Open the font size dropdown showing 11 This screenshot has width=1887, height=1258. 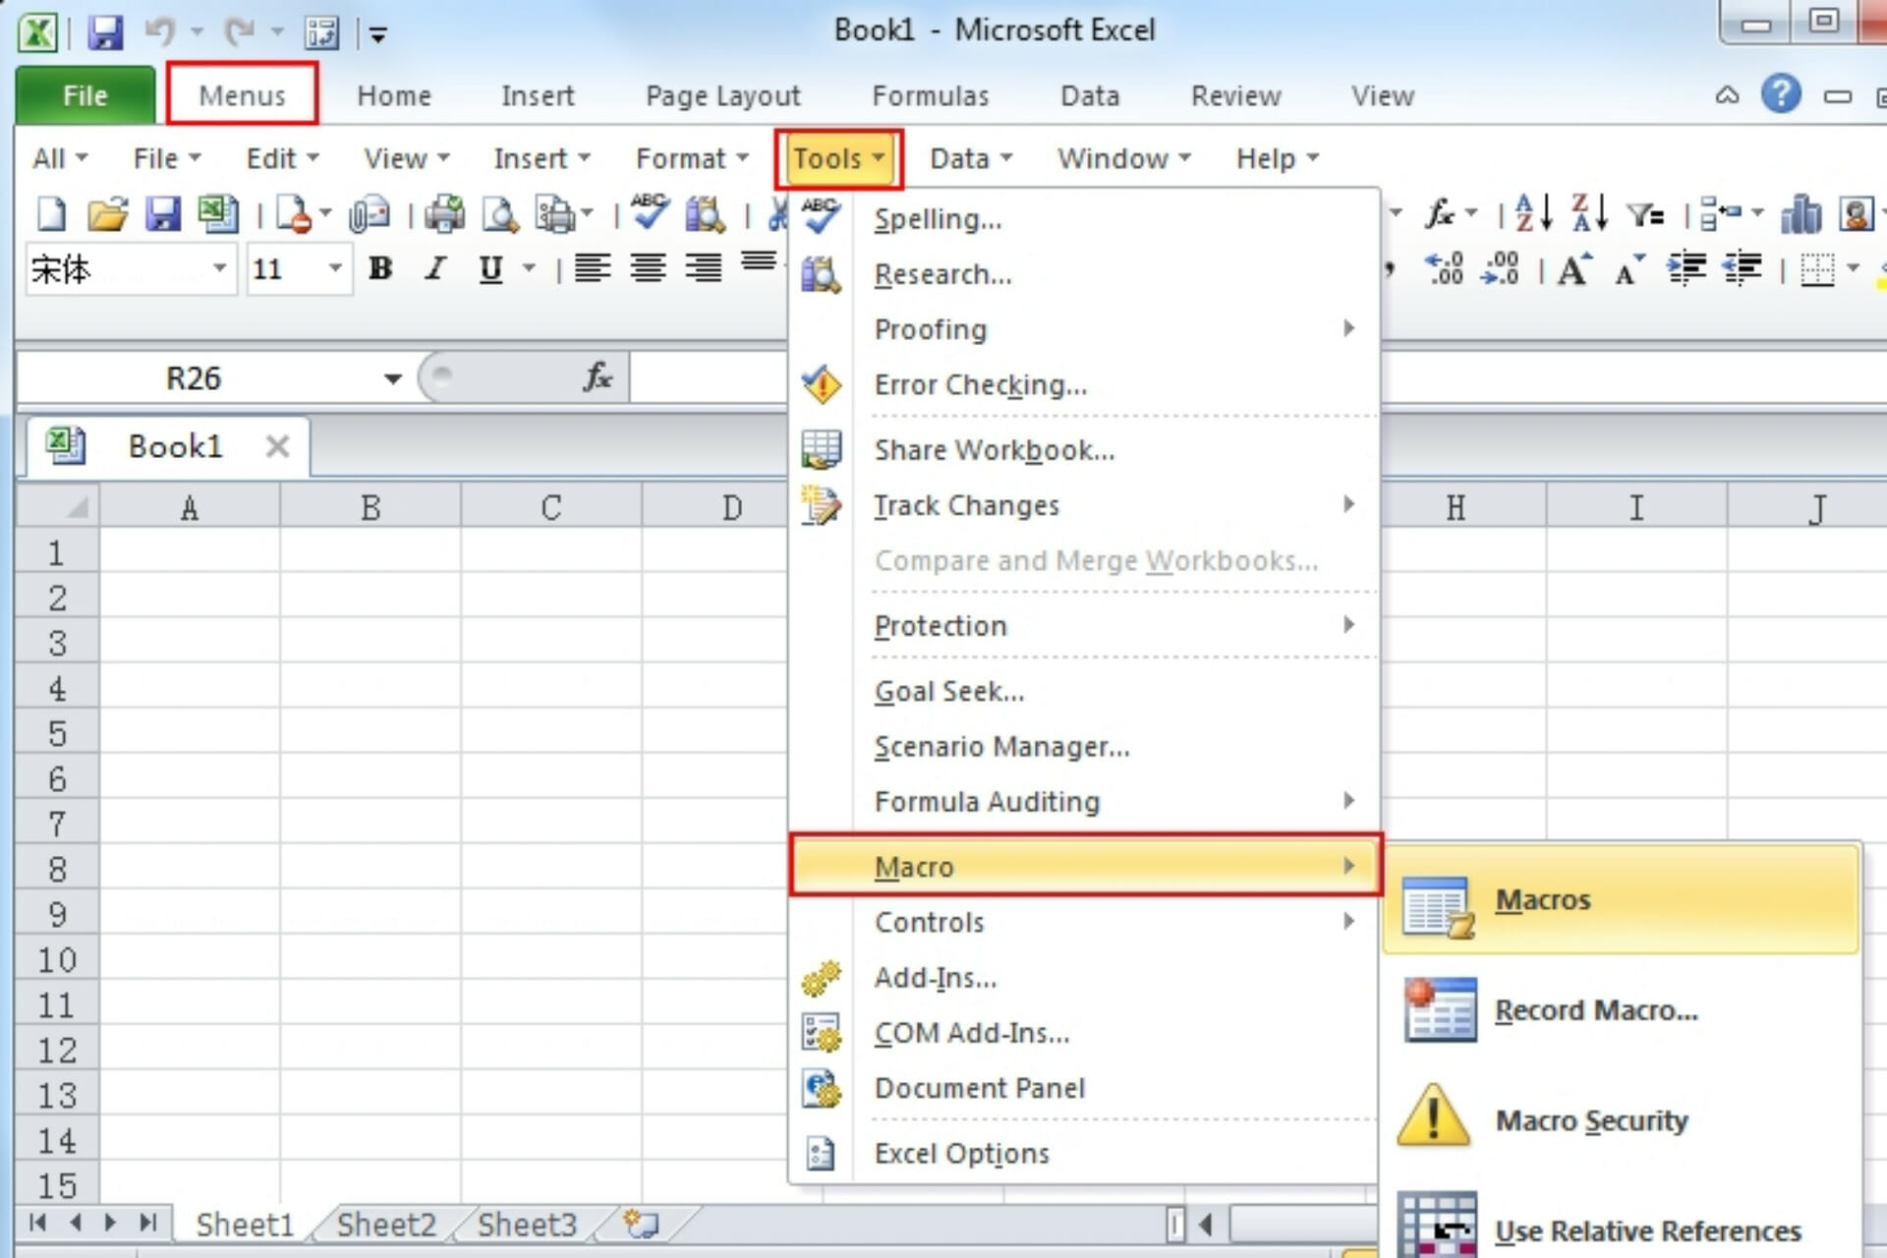click(335, 268)
